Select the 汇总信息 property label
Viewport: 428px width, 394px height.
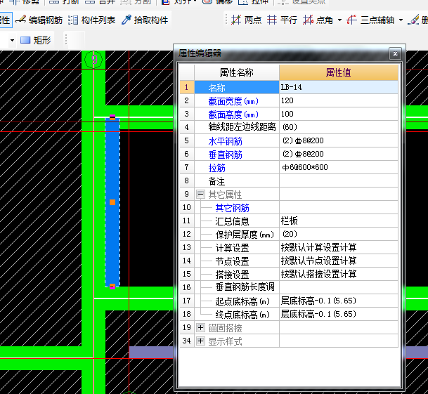233,221
